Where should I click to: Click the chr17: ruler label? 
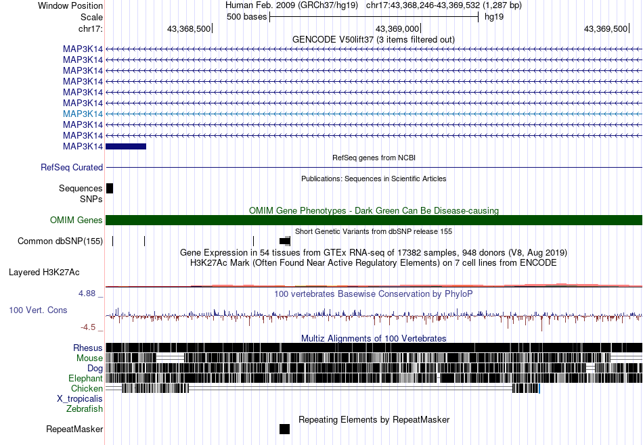tap(90, 28)
